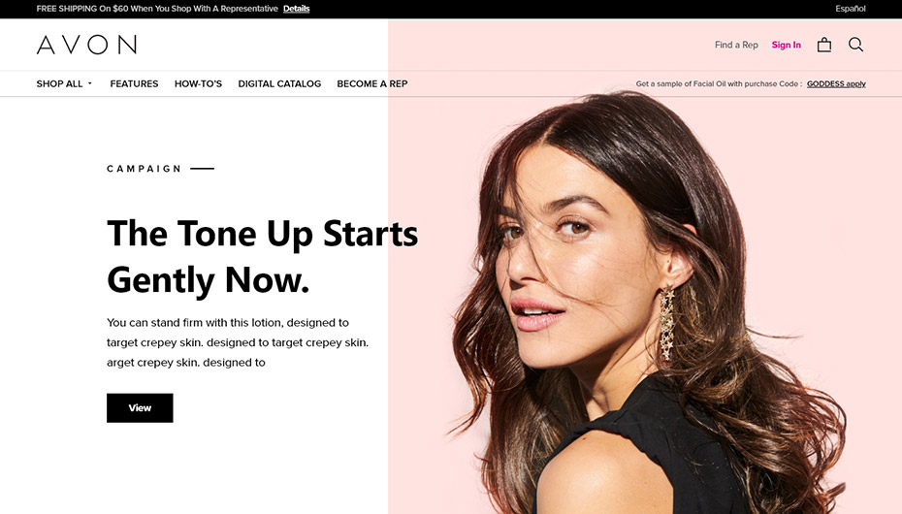Expand the SHOP ALL dropdown arrow

tap(90, 83)
